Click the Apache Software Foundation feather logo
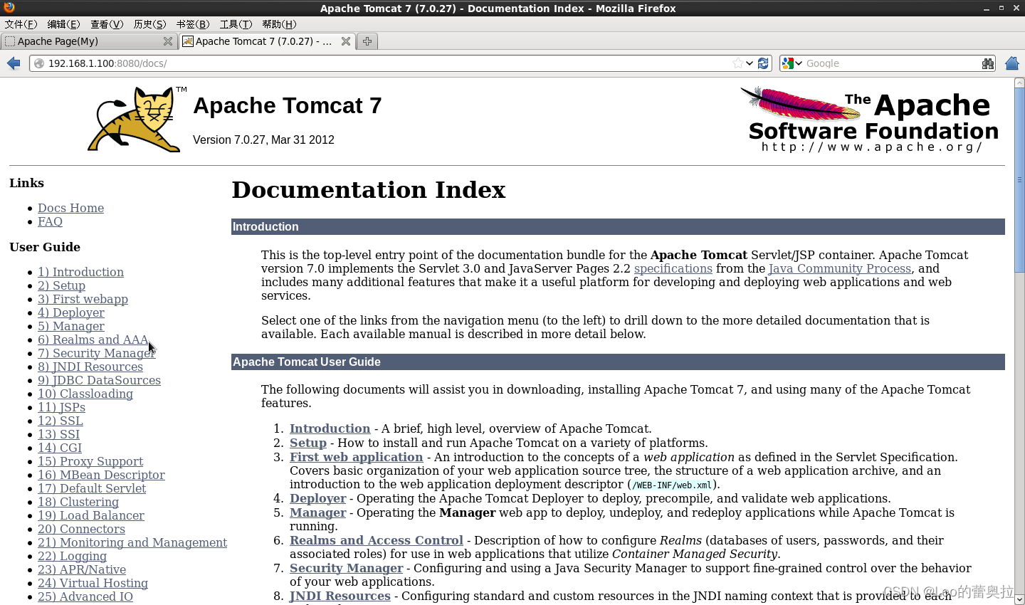The height and width of the screenshot is (605, 1025). tap(869, 120)
